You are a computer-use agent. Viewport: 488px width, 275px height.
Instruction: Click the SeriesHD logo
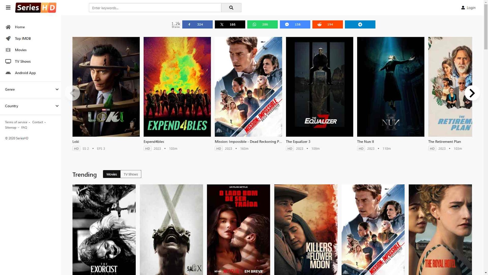(x=36, y=8)
